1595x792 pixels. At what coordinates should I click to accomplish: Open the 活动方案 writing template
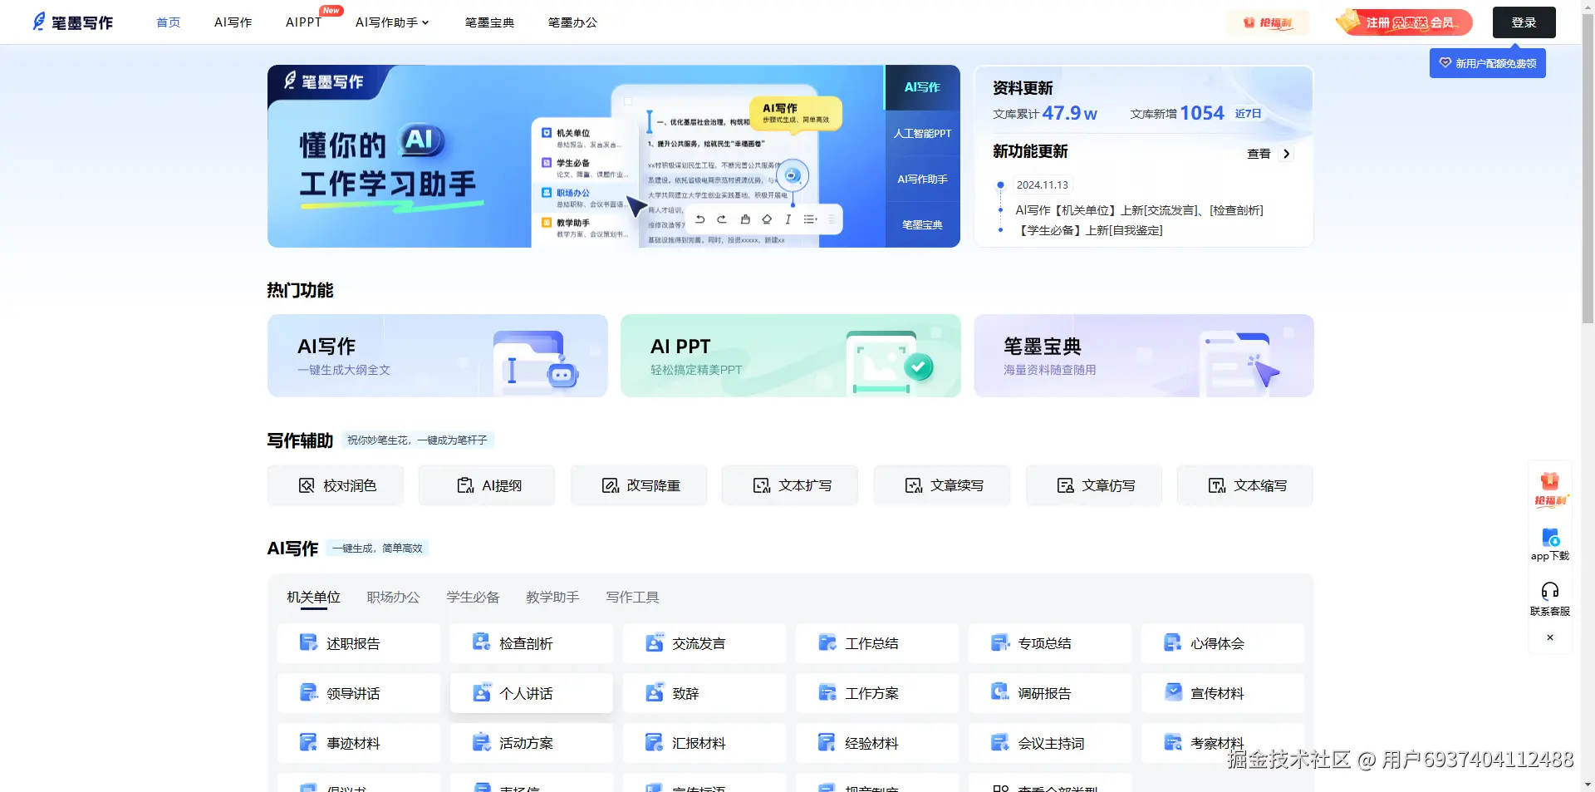pyautogui.click(x=531, y=743)
